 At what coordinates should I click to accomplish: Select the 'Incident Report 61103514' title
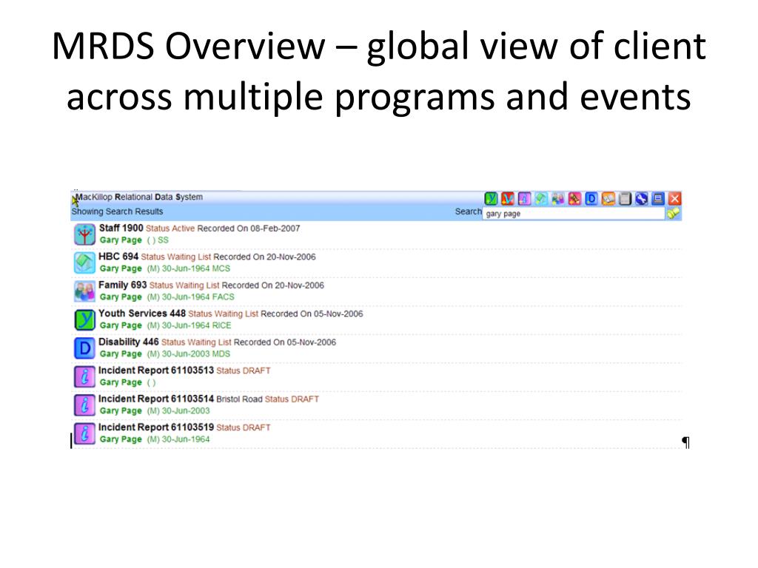tap(156, 399)
